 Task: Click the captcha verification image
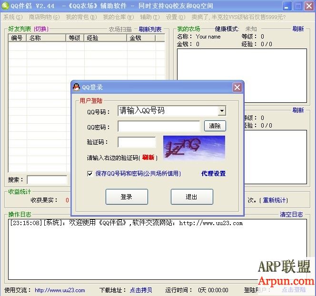point(194,148)
